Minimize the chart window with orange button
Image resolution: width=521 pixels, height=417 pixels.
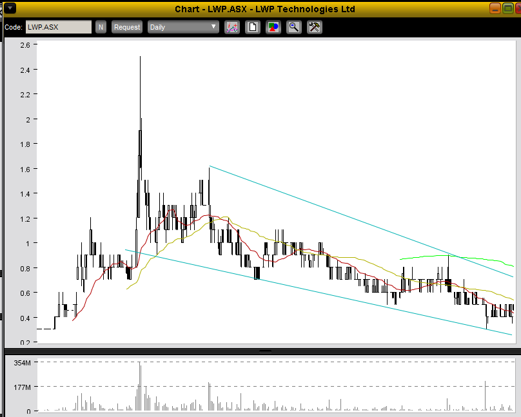(x=495, y=8)
